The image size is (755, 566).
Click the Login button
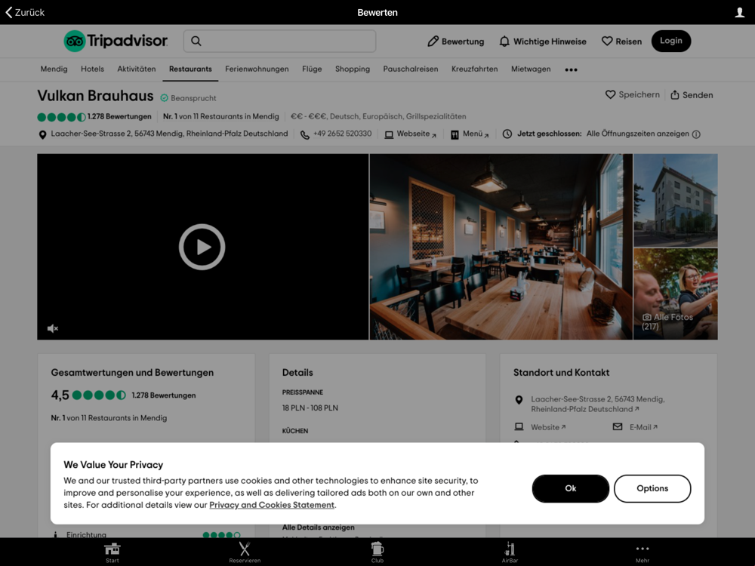[670, 41]
